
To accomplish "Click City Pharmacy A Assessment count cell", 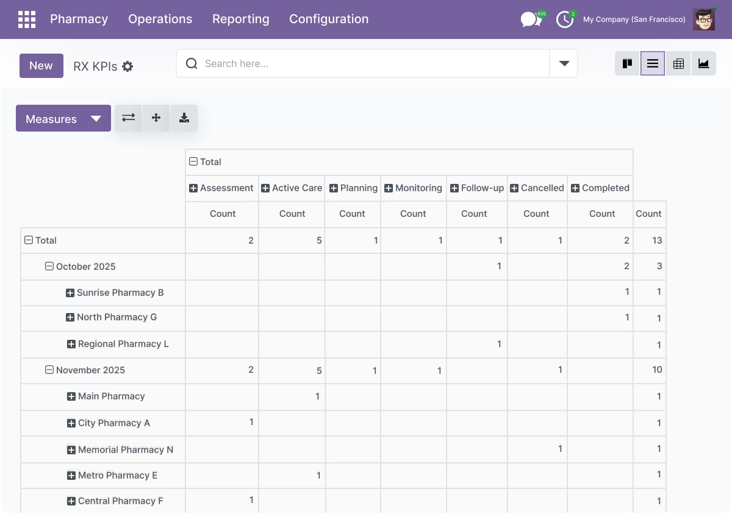I will (222, 422).
